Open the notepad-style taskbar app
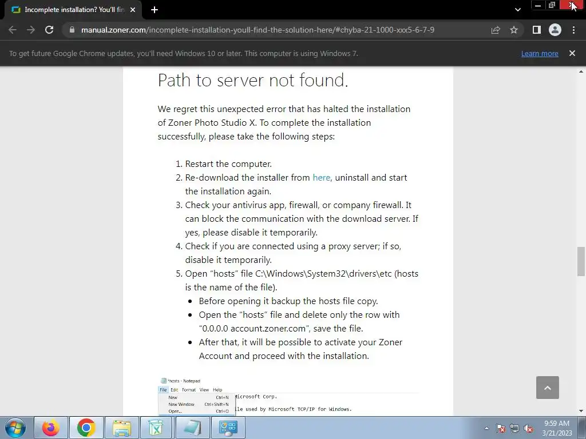This screenshot has width=586, height=439. [x=193, y=428]
